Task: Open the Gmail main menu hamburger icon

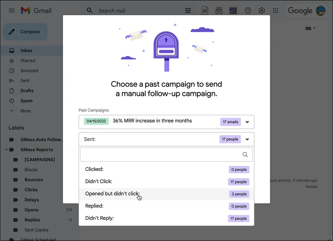Action: coord(12,11)
